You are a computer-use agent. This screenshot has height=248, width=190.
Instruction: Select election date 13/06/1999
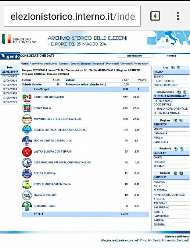point(10,85)
